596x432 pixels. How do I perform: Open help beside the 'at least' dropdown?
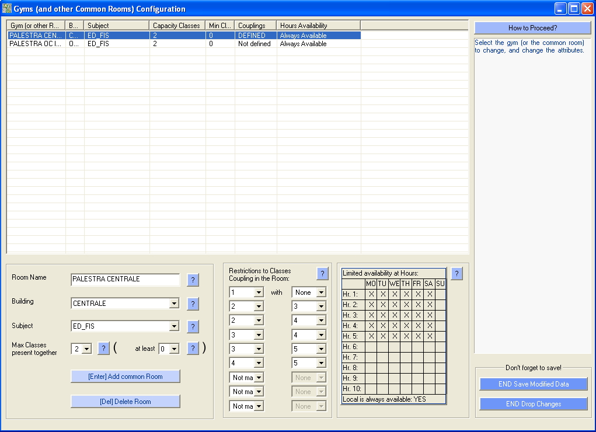tap(193, 349)
